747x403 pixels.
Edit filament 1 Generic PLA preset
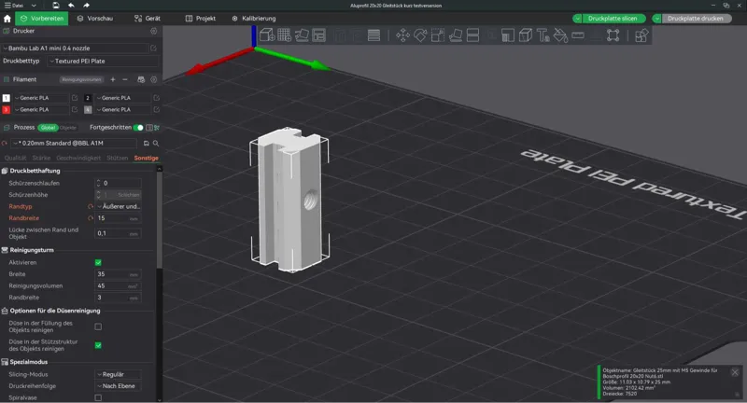pyautogui.click(x=75, y=98)
